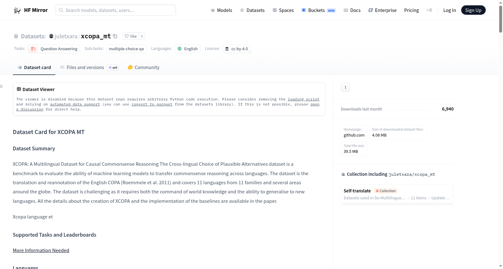This screenshot has height=269, width=503.
Task: Follow the convert to parquet link
Action: point(152,105)
